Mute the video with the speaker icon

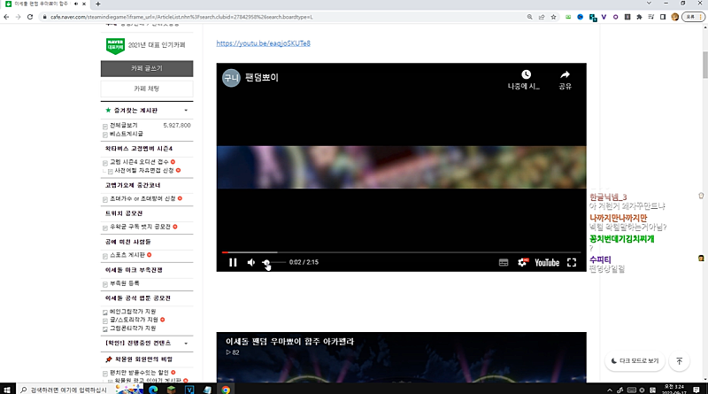tap(251, 262)
